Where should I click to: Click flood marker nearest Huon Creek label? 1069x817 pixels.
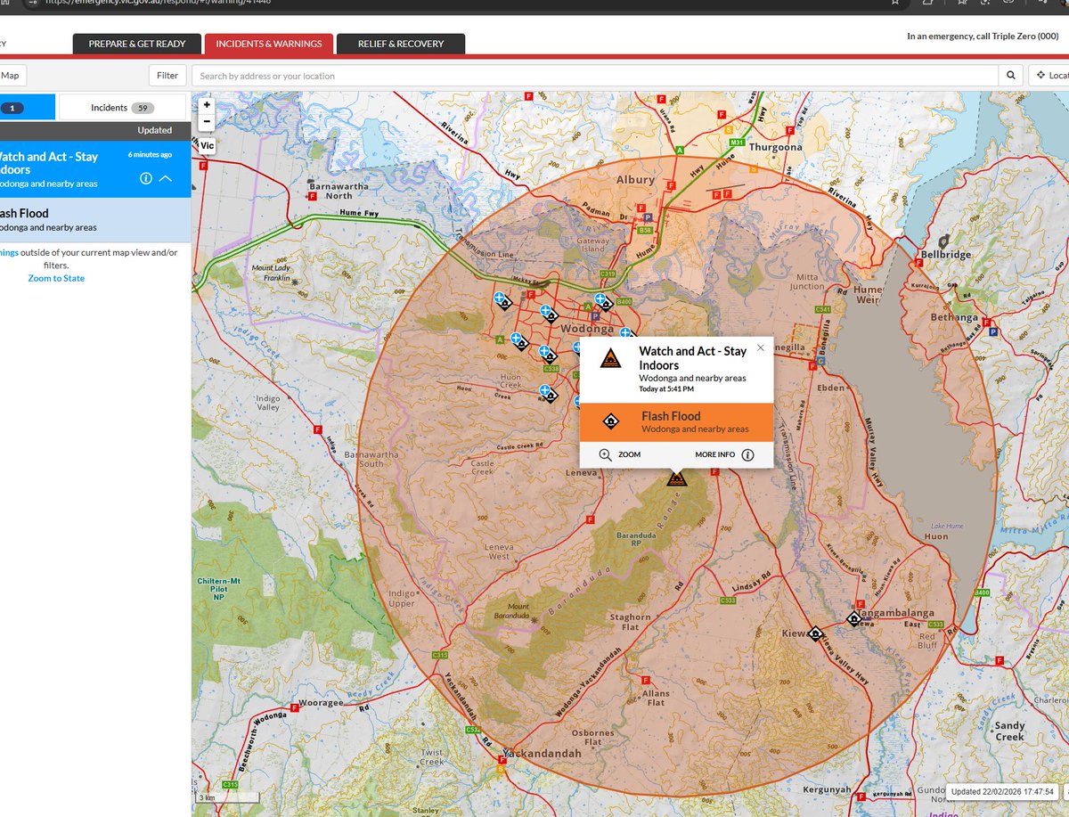coord(551,395)
